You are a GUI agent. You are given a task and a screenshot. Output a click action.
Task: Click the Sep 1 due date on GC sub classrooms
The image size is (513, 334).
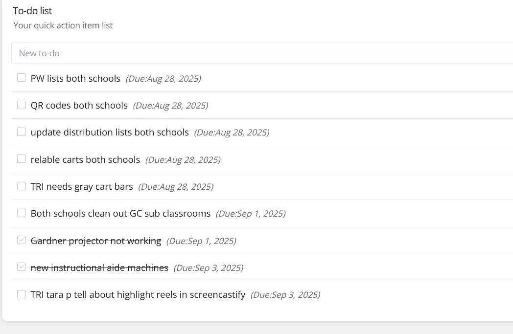tap(251, 214)
